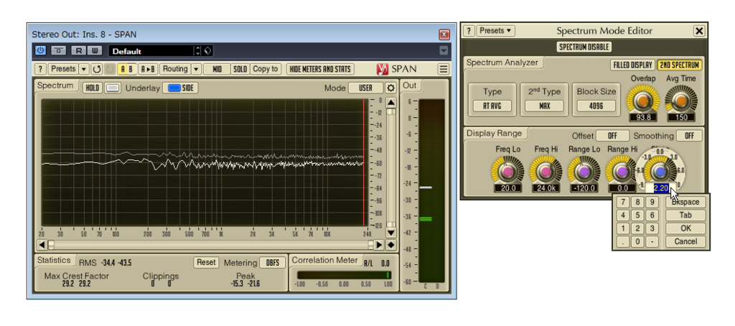Screen dimensions: 735x326
Task: Open Routing dropdown arrow
Action: tap(196, 69)
